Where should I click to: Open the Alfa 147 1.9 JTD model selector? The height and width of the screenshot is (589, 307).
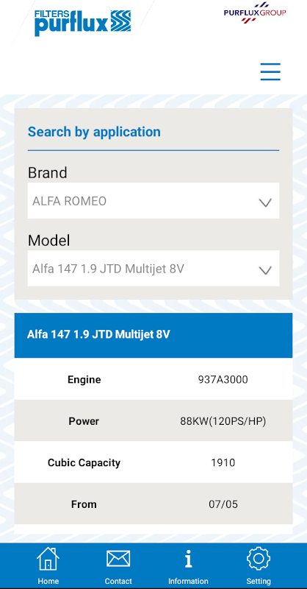(x=153, y=268)
